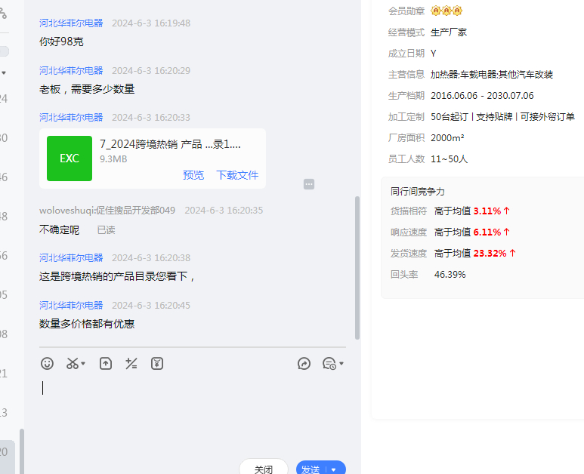Viewport: 584px width, 474px height.
Task: Toggle the switch in the left sidebar
Action: 4,51
